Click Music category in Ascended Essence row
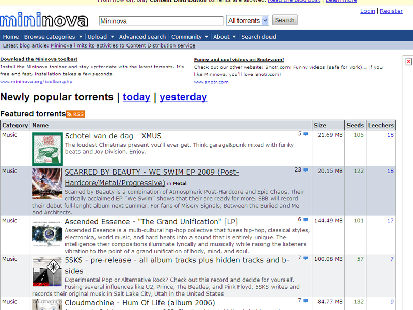Viewport: 413px width, 310px height. click(9, 221)
